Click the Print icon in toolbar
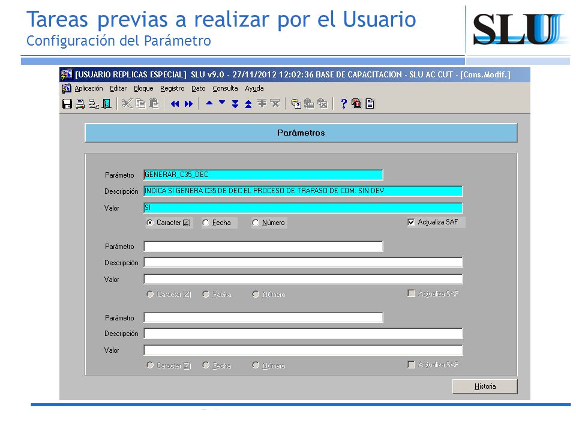 80,104
